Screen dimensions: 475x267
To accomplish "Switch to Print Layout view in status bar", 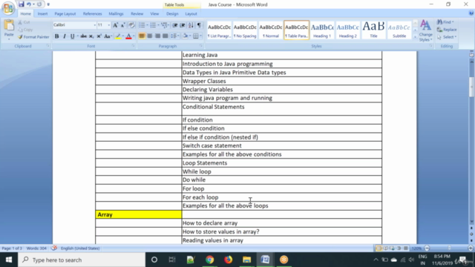I will (379, 248).
